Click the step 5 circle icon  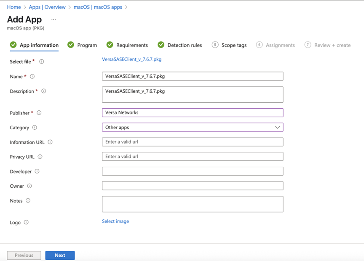tap(215, 45)
